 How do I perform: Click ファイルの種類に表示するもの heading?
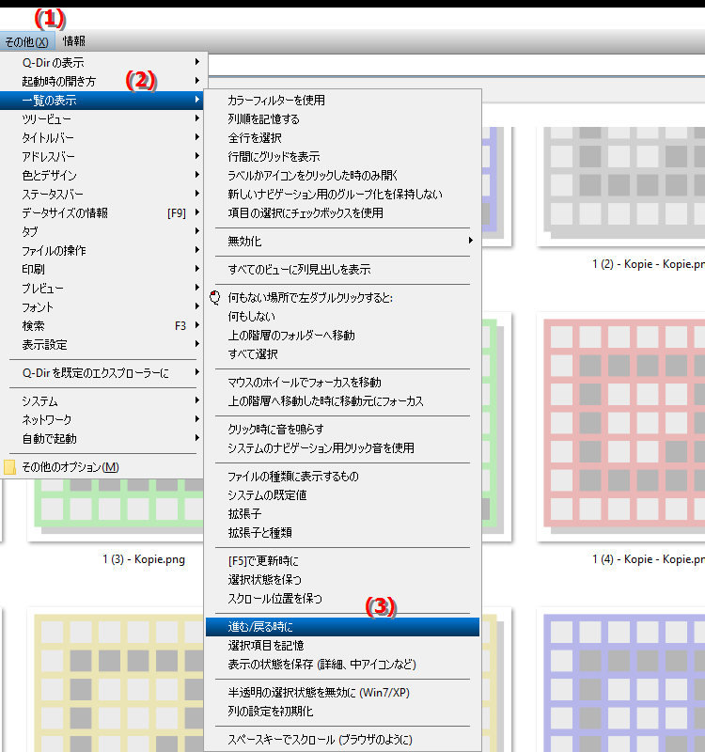point(342,476)
